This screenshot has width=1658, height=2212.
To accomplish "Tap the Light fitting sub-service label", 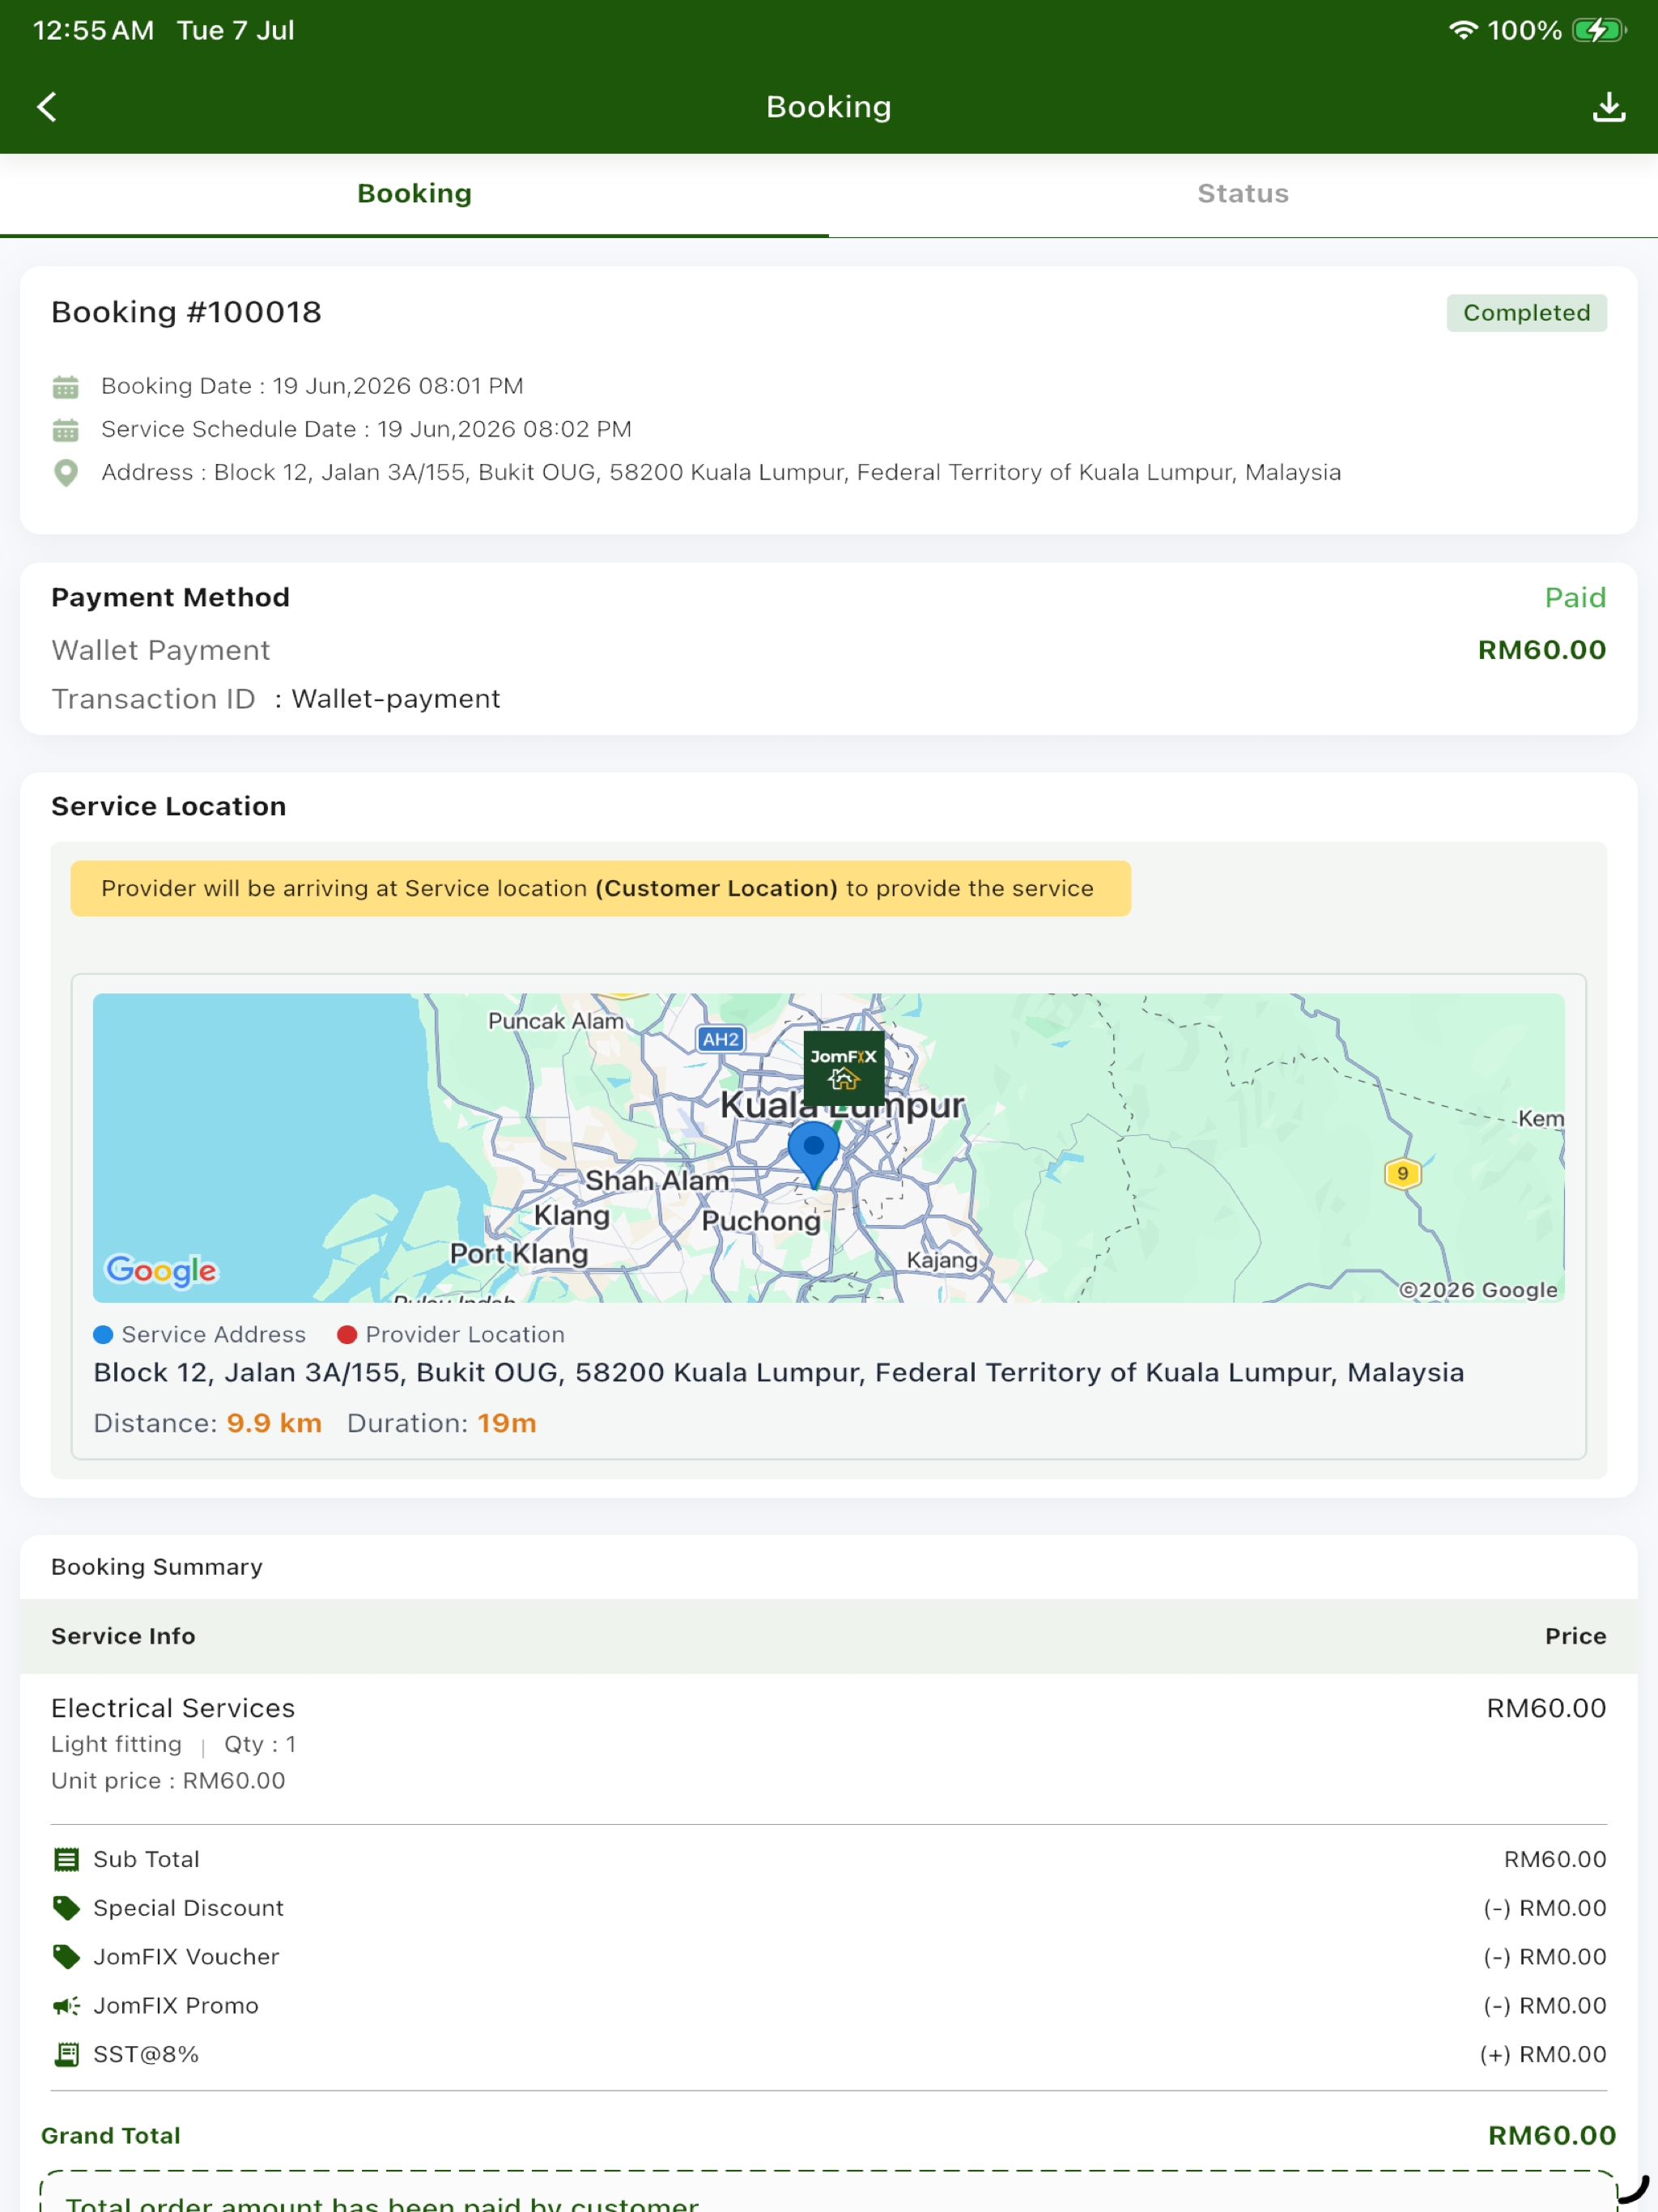I will pos(117,1745).
